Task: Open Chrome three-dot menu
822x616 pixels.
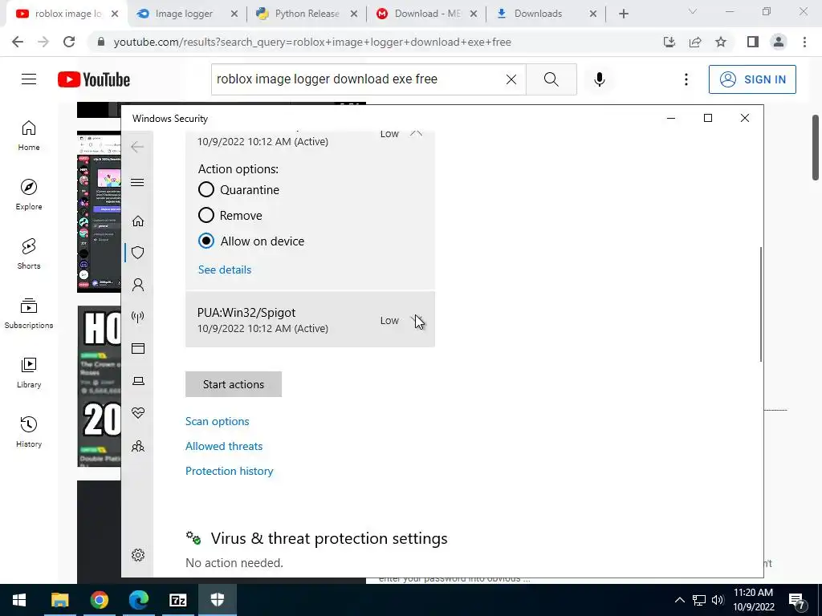Action: 804,42
